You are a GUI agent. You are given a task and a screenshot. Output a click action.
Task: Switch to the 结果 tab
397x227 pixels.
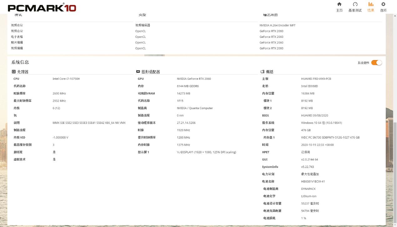click(x=370, y=10)
